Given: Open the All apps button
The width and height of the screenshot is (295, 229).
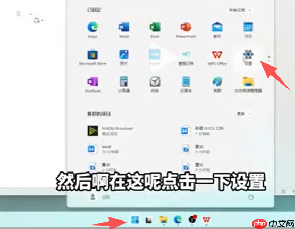Looking at the screenshot, I should [x=240, y=10].
